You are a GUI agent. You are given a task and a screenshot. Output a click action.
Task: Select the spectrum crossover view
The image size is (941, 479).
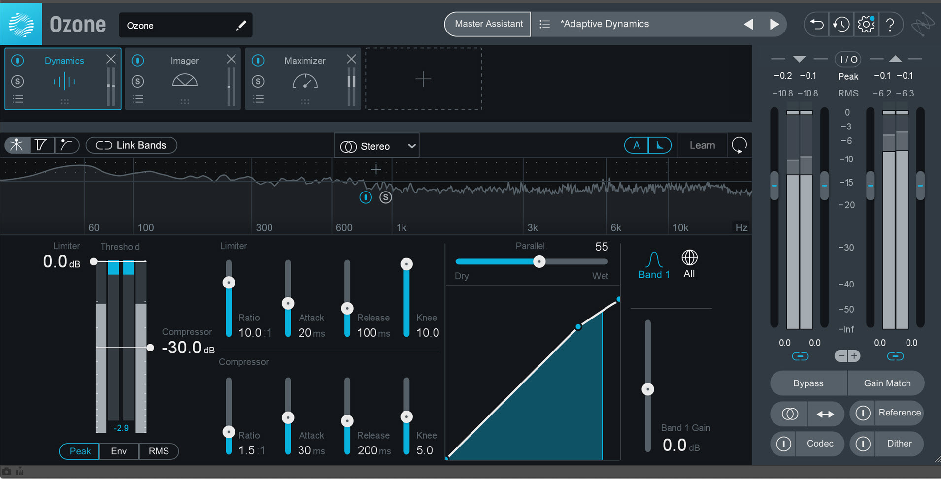[17, 145]
